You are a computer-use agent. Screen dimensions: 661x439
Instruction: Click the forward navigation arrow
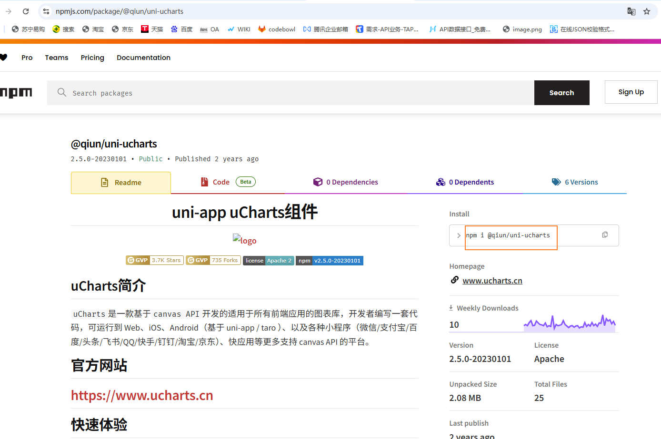click(8, 11)
